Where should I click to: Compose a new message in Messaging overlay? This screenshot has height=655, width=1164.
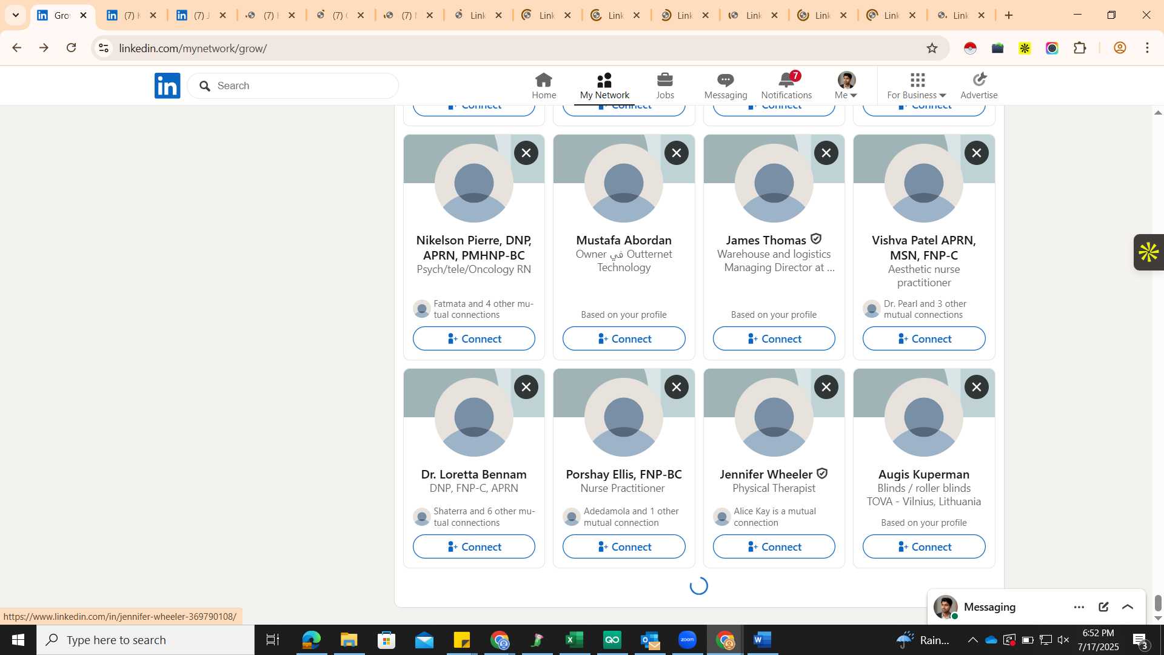click(1103, 606)
